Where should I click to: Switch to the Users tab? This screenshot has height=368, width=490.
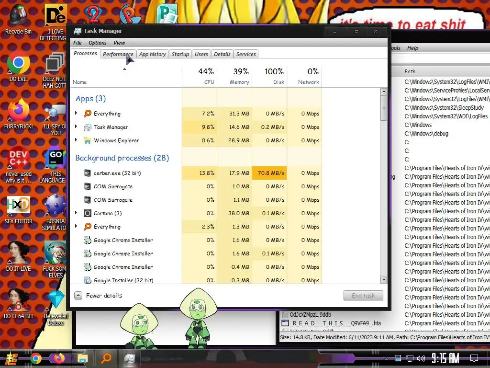tap(201, 54)
